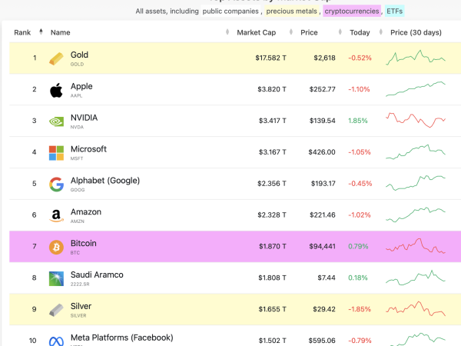Toggle the cryptocurrencies filter tag

(352, 12)
